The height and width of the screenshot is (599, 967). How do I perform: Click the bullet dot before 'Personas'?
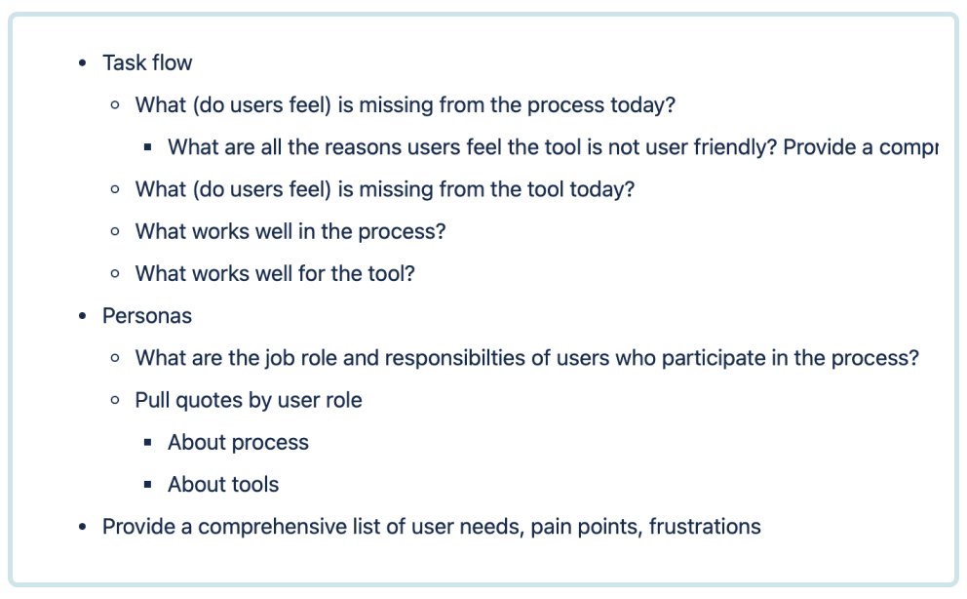click(83, 316)
